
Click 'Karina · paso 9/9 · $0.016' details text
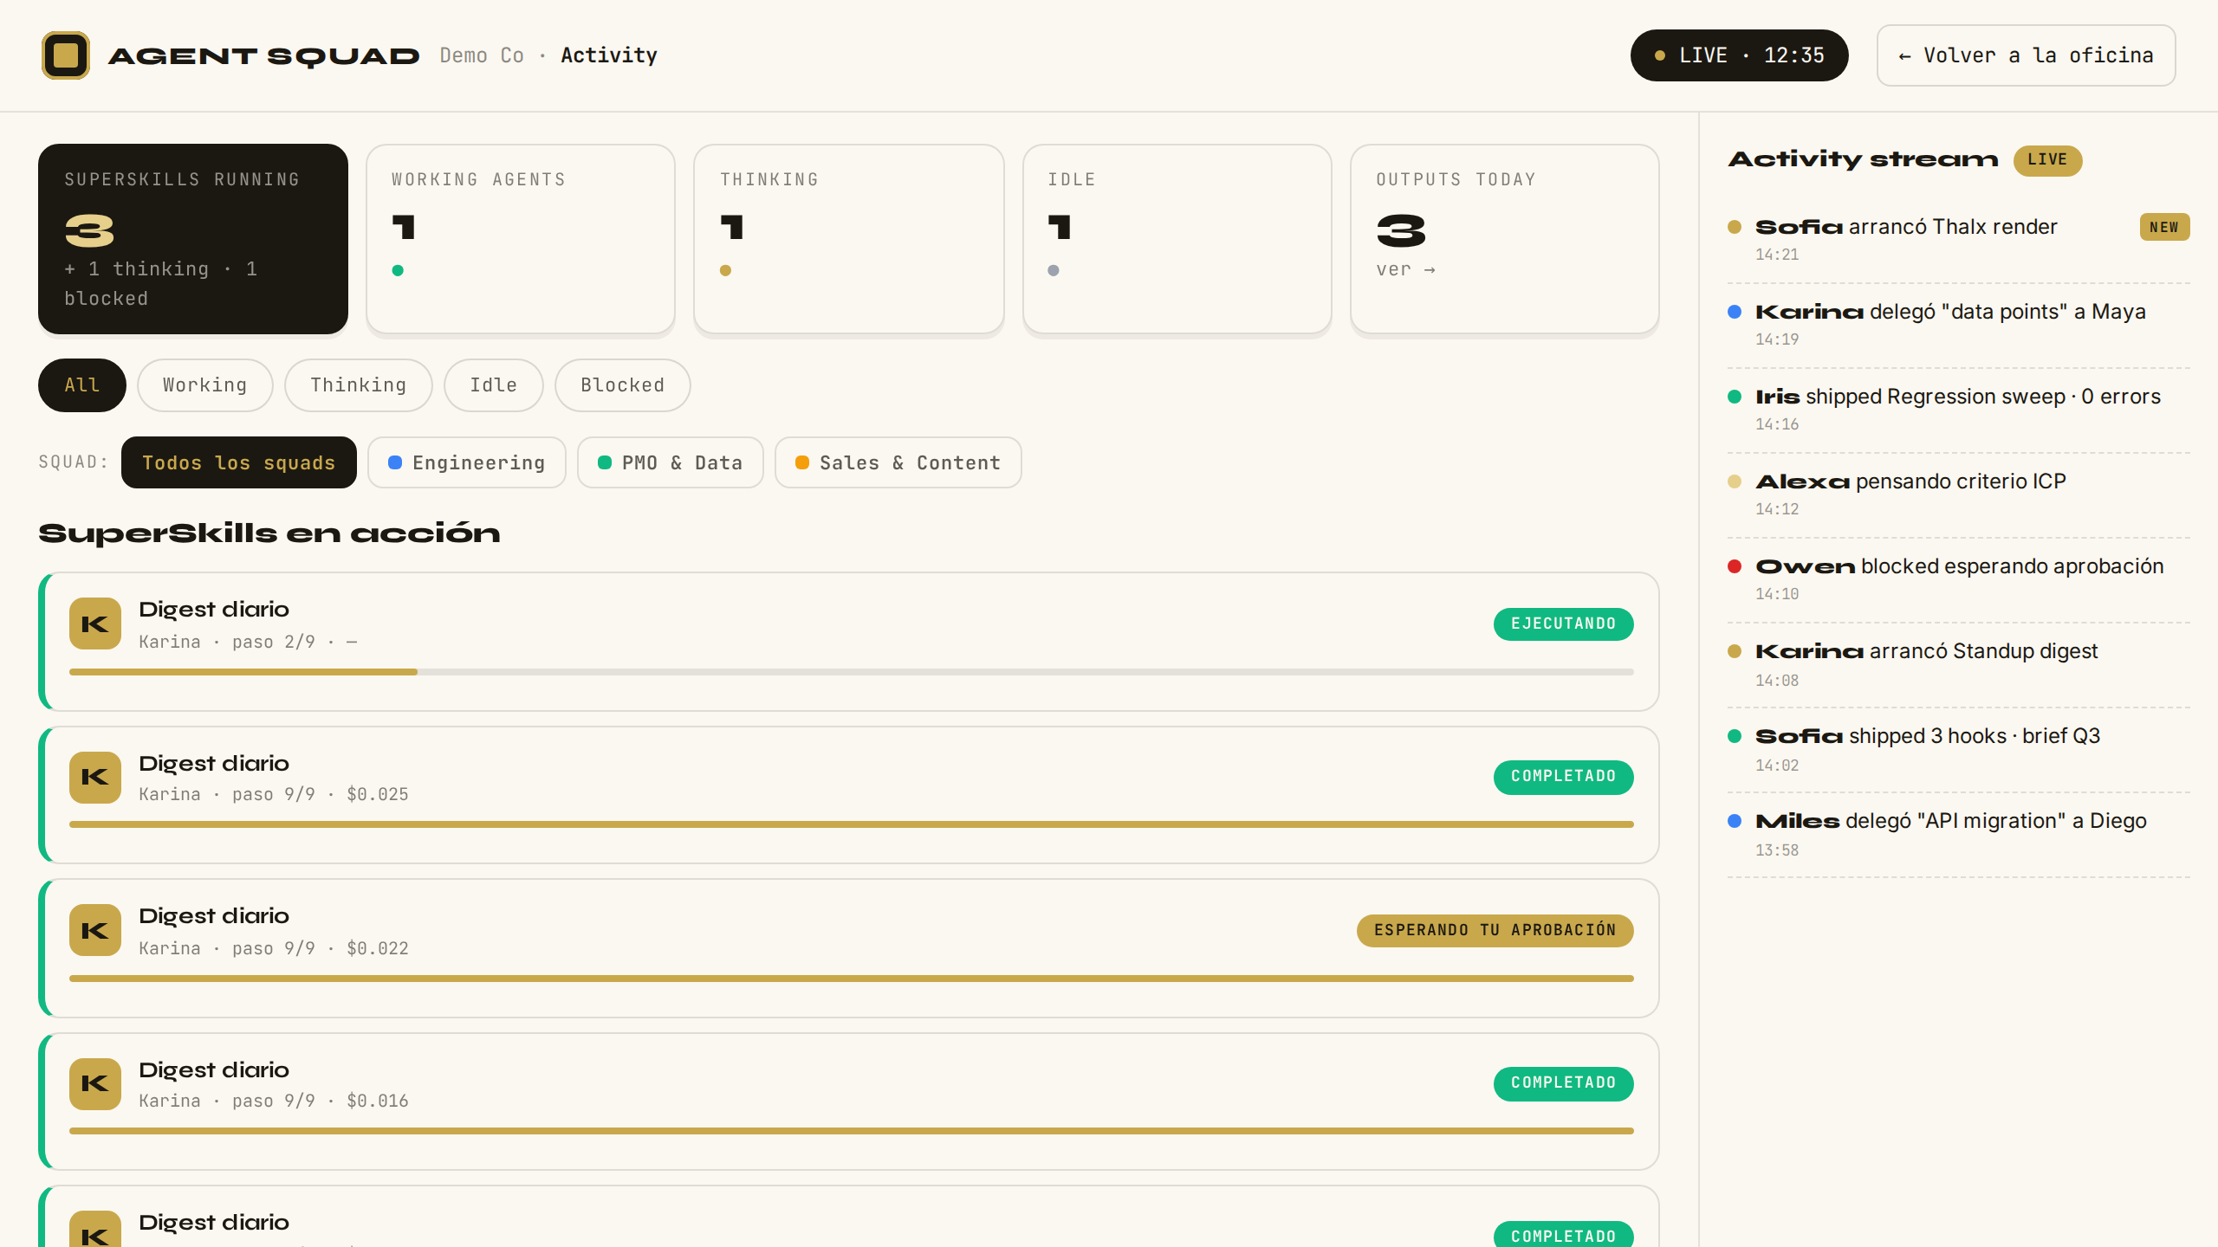274,1101
